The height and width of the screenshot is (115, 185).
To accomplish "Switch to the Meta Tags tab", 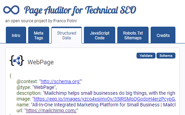I will click(x=39, y=36).
